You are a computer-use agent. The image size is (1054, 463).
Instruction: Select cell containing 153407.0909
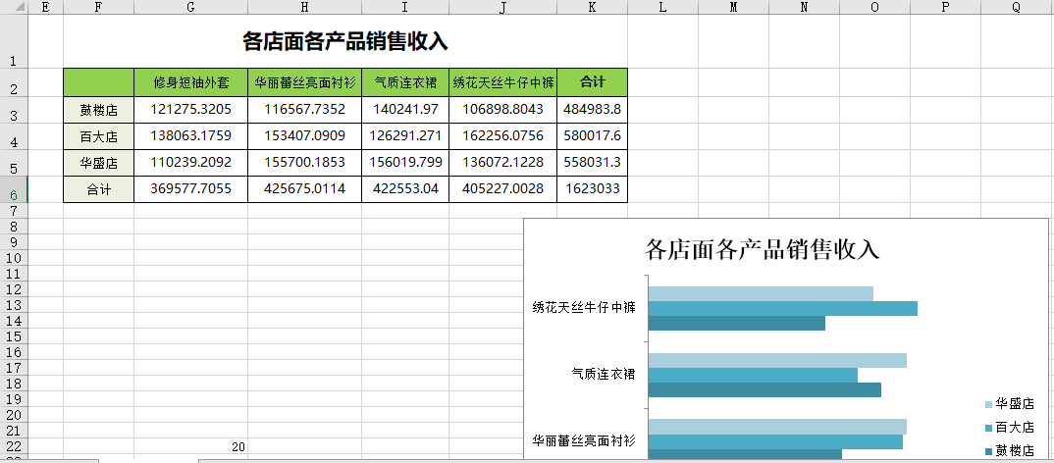pyautogui.click(x=304, y=135)
